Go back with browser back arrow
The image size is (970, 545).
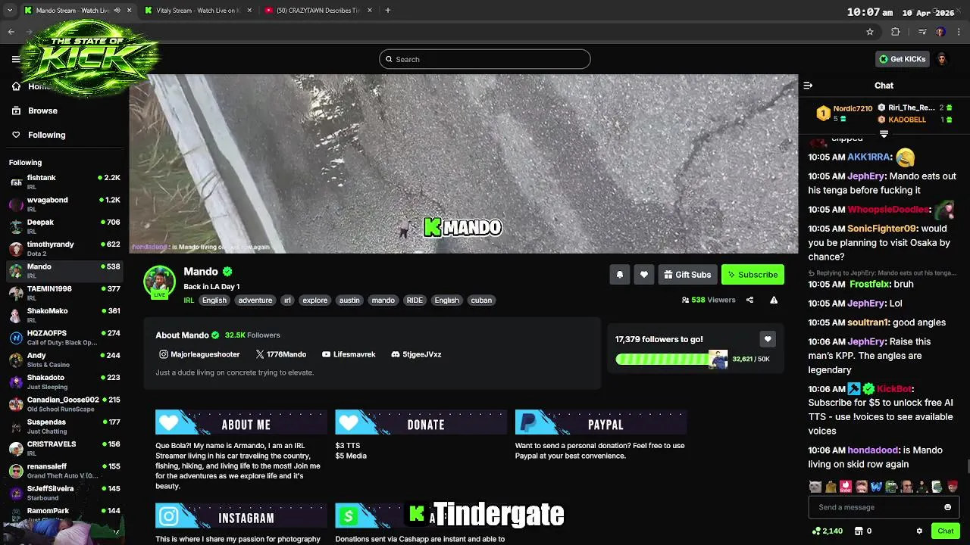(x=11, y=32)
